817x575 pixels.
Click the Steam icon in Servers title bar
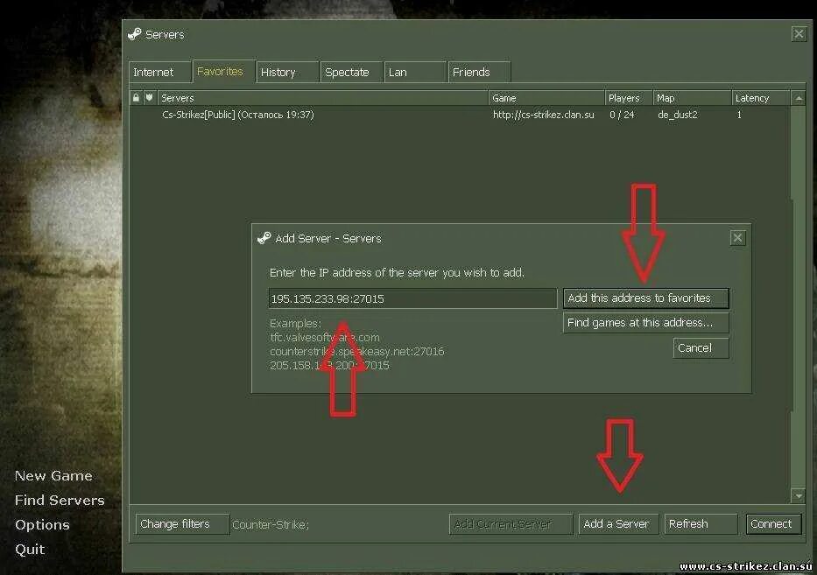(x=135, y=34)
